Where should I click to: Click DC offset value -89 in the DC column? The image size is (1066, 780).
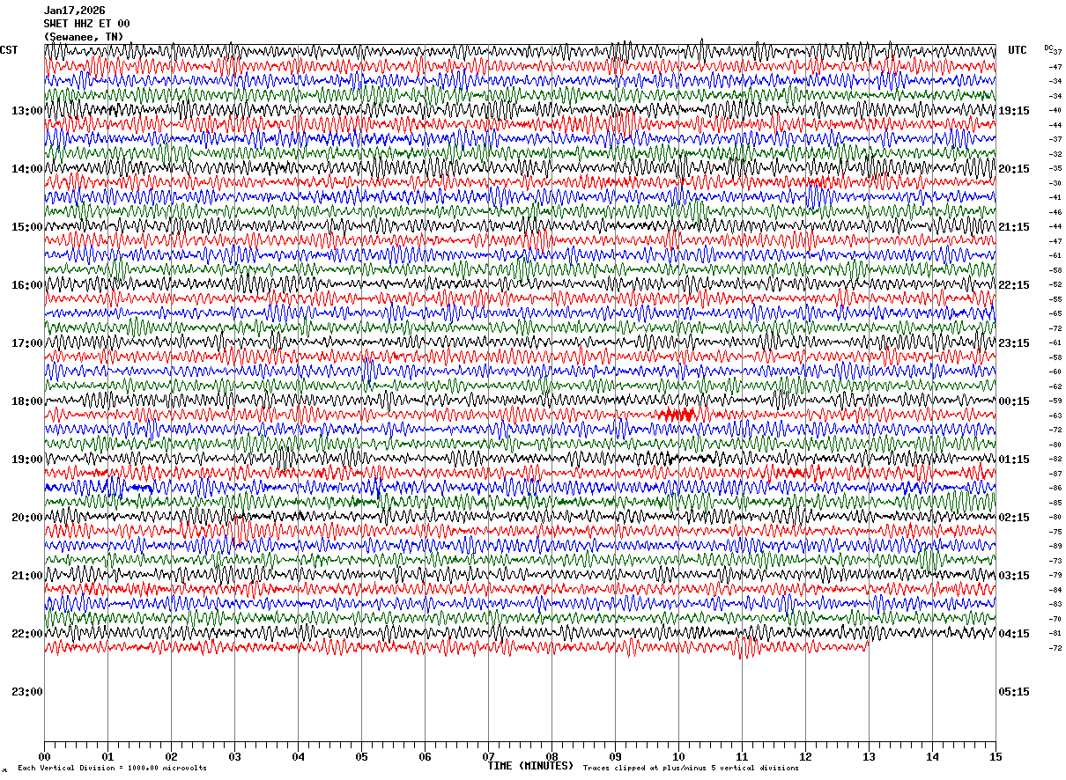(1055, 546)
